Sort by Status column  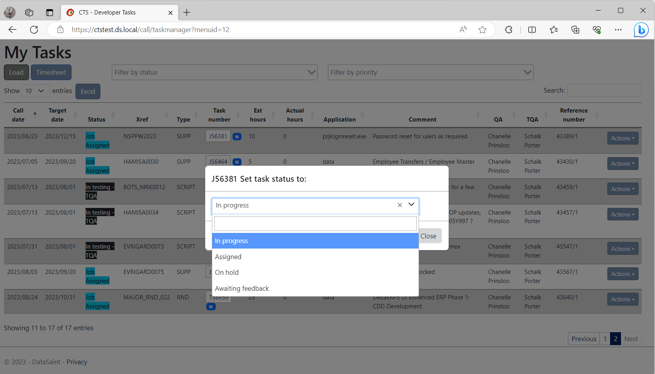point(113,115)
